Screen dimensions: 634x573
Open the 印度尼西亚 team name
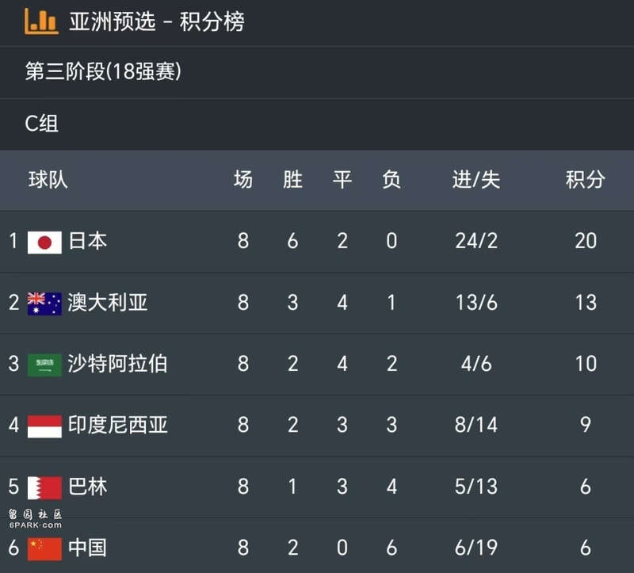point(117,425)
